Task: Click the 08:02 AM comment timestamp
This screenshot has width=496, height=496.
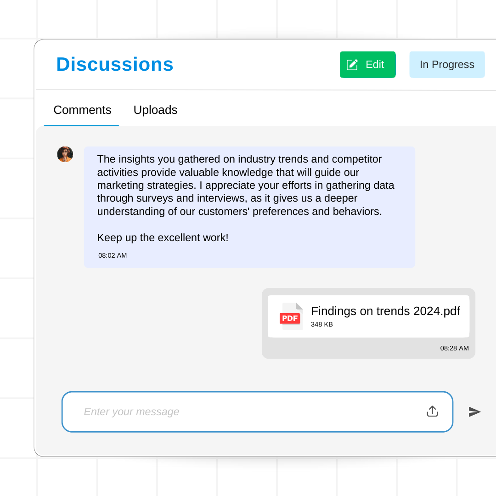Action: 113,255
